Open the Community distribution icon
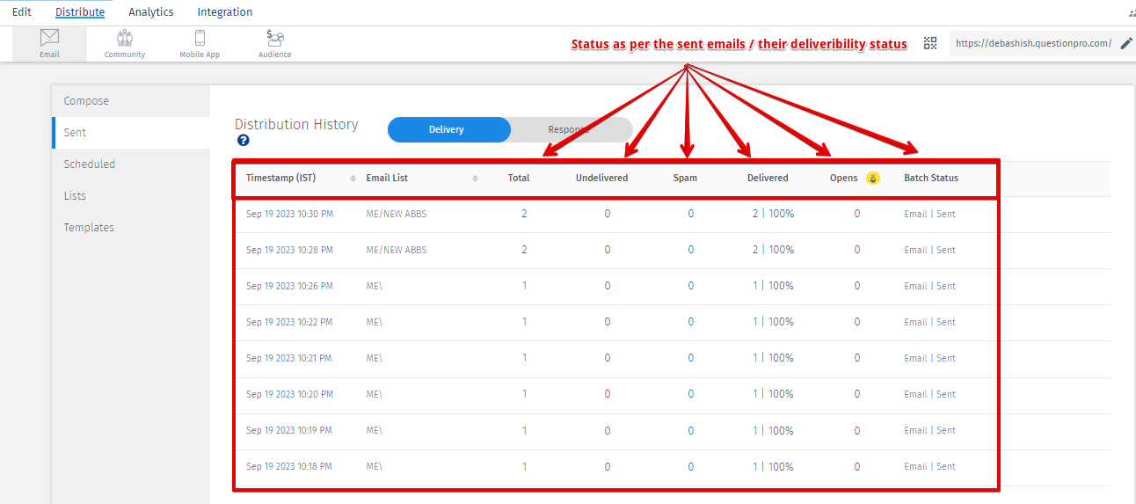Viewport: 1136px width, 504px height. coord(125,43)
